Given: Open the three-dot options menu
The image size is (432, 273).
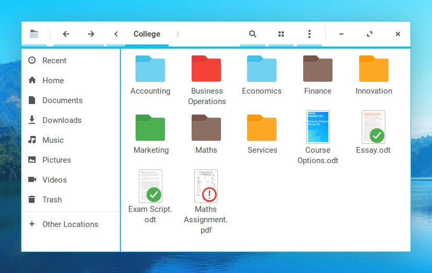Looking at the screenshot, I should point(309,34).
